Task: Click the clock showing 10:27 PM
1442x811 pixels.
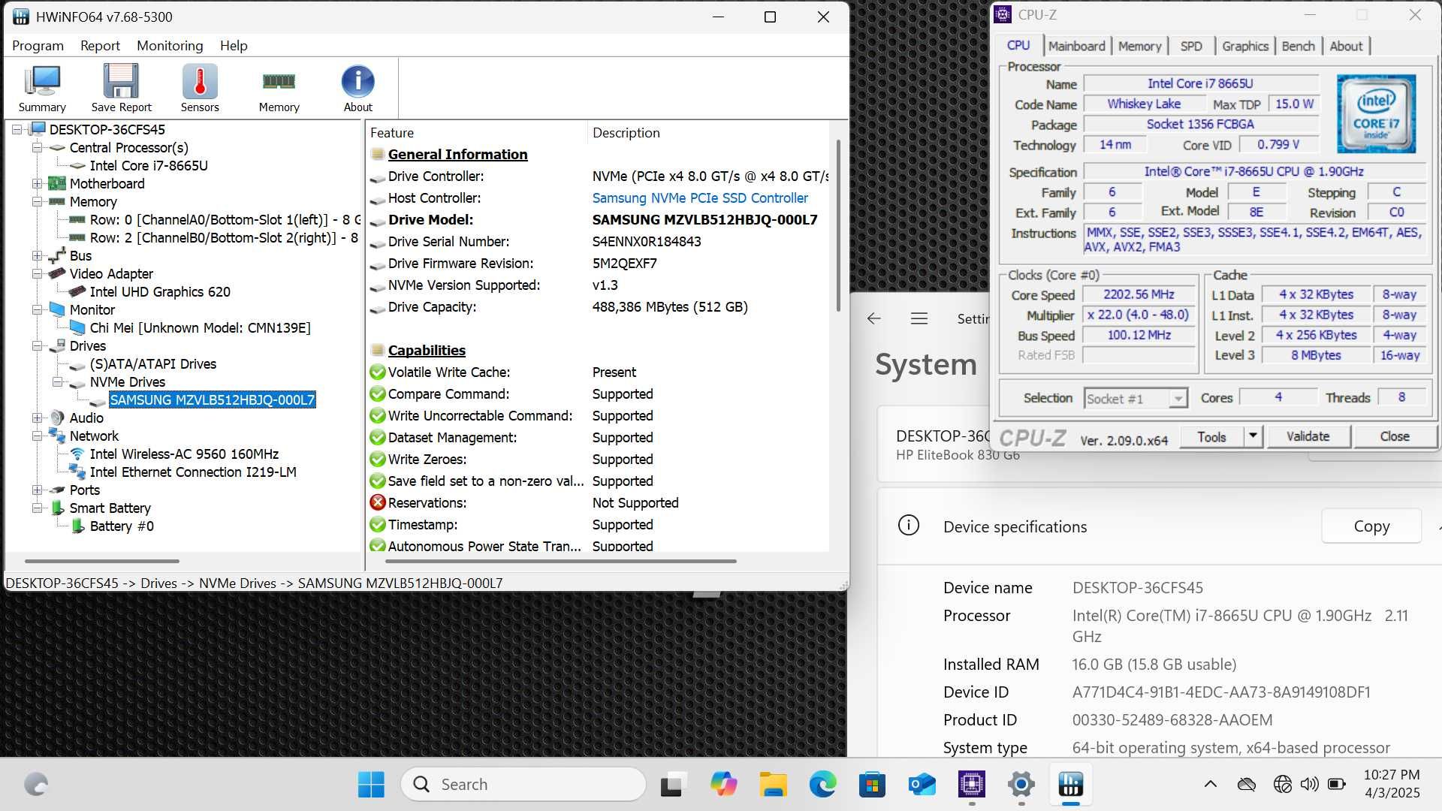Action: click(x=1391, y=775)
